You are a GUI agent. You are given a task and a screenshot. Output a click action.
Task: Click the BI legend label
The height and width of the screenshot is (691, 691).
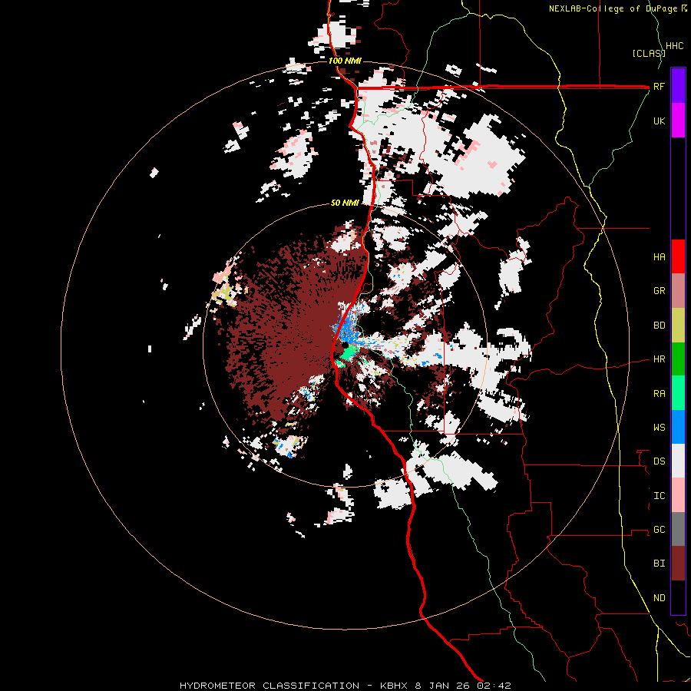(x=659, y=564)
